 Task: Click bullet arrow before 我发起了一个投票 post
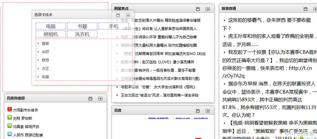point(224,52)
